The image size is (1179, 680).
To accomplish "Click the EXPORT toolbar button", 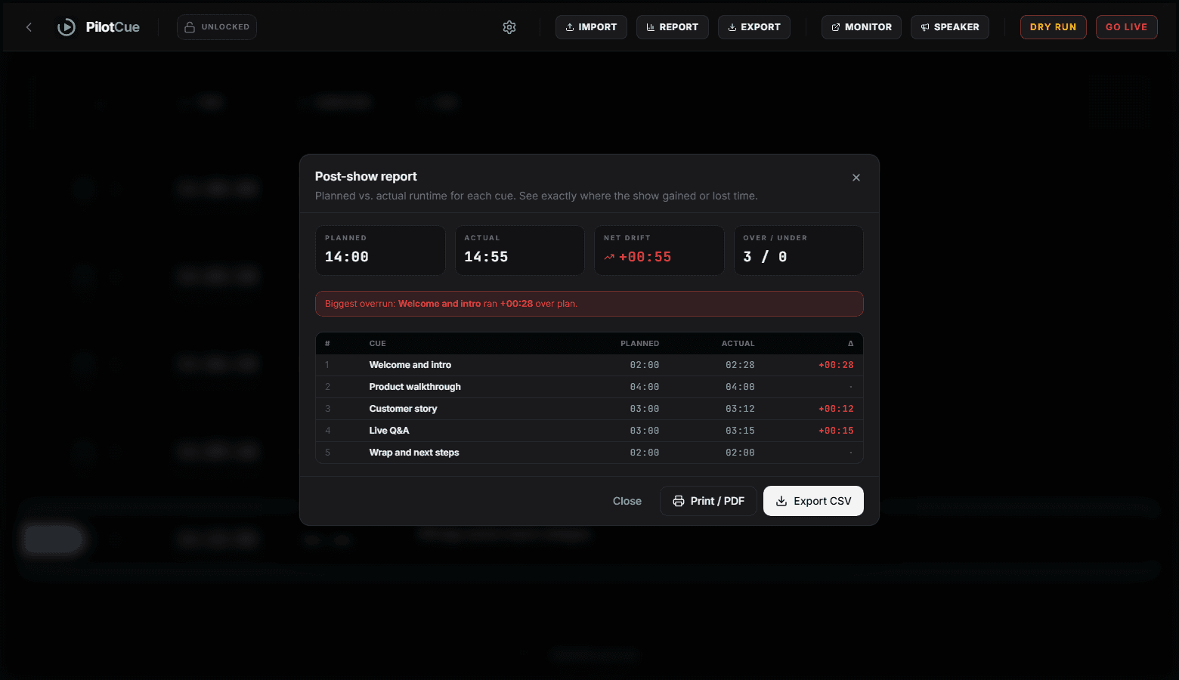I will (754, 27).
